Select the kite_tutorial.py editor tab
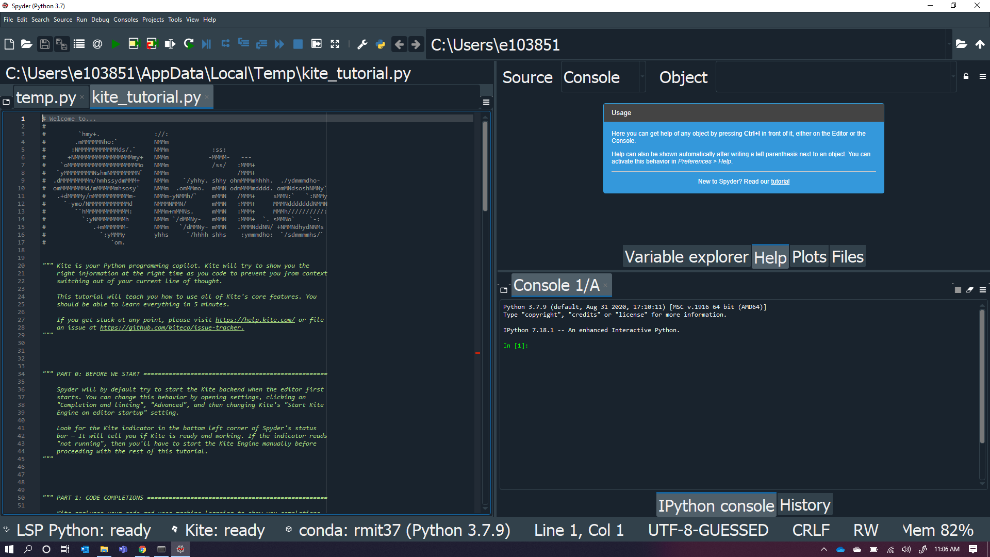 coord(146,97)
